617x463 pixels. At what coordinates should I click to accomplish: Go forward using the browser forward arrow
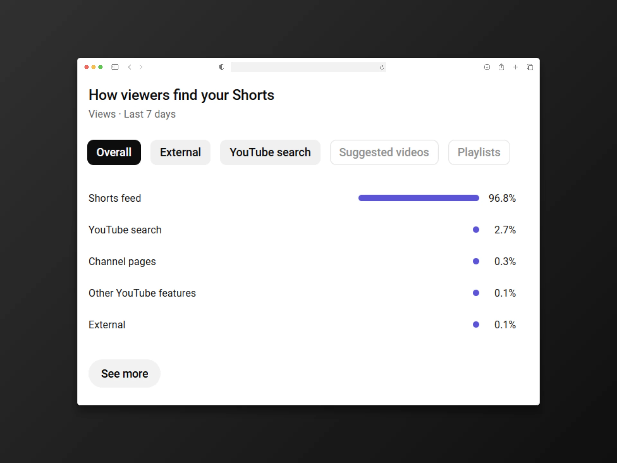click(141, 67)
